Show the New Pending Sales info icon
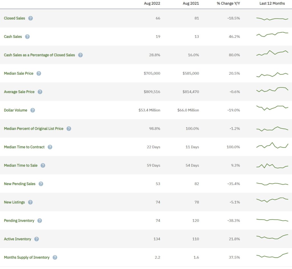 tap(41, 184)
